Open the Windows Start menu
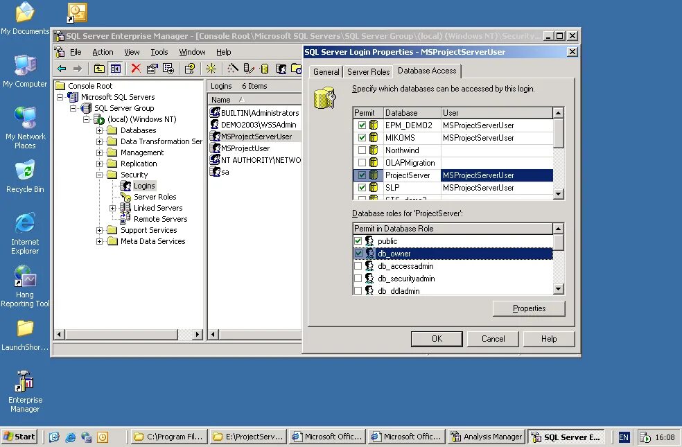682x447 pixels. 19,437
